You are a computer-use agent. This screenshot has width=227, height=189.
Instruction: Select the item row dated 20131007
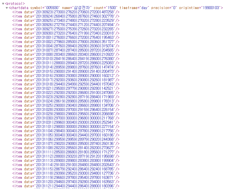click(x=66, y=50)
